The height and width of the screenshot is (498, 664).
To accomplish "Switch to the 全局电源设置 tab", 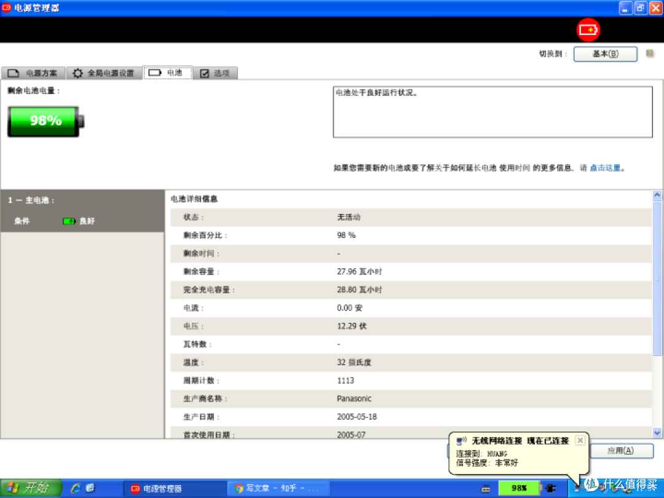I will coord(104,73).
